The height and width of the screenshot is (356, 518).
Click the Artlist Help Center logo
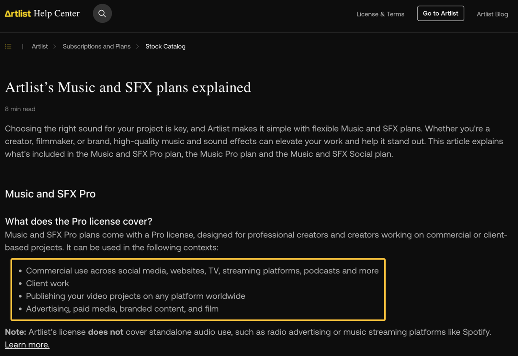[x=42, y=14]
